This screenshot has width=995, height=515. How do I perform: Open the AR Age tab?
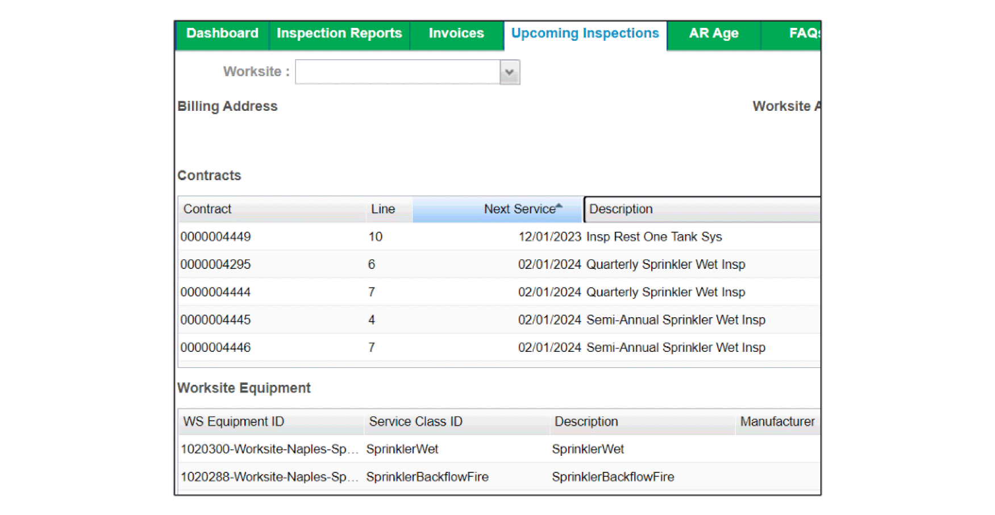pos(713,34)
